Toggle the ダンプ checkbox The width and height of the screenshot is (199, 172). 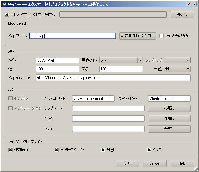[x=149, y=150]
